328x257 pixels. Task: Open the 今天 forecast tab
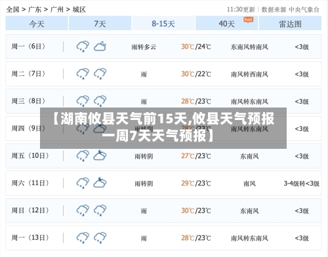pos(37,24)
